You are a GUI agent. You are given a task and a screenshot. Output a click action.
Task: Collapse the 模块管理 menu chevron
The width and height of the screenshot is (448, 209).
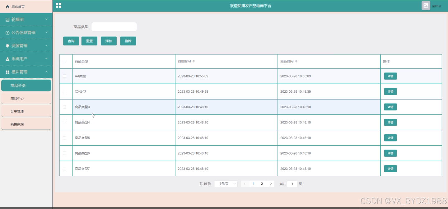46,72
